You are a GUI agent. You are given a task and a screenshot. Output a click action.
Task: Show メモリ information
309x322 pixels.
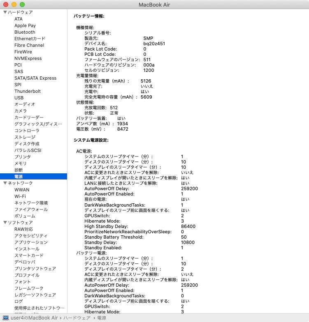(21, 163)
